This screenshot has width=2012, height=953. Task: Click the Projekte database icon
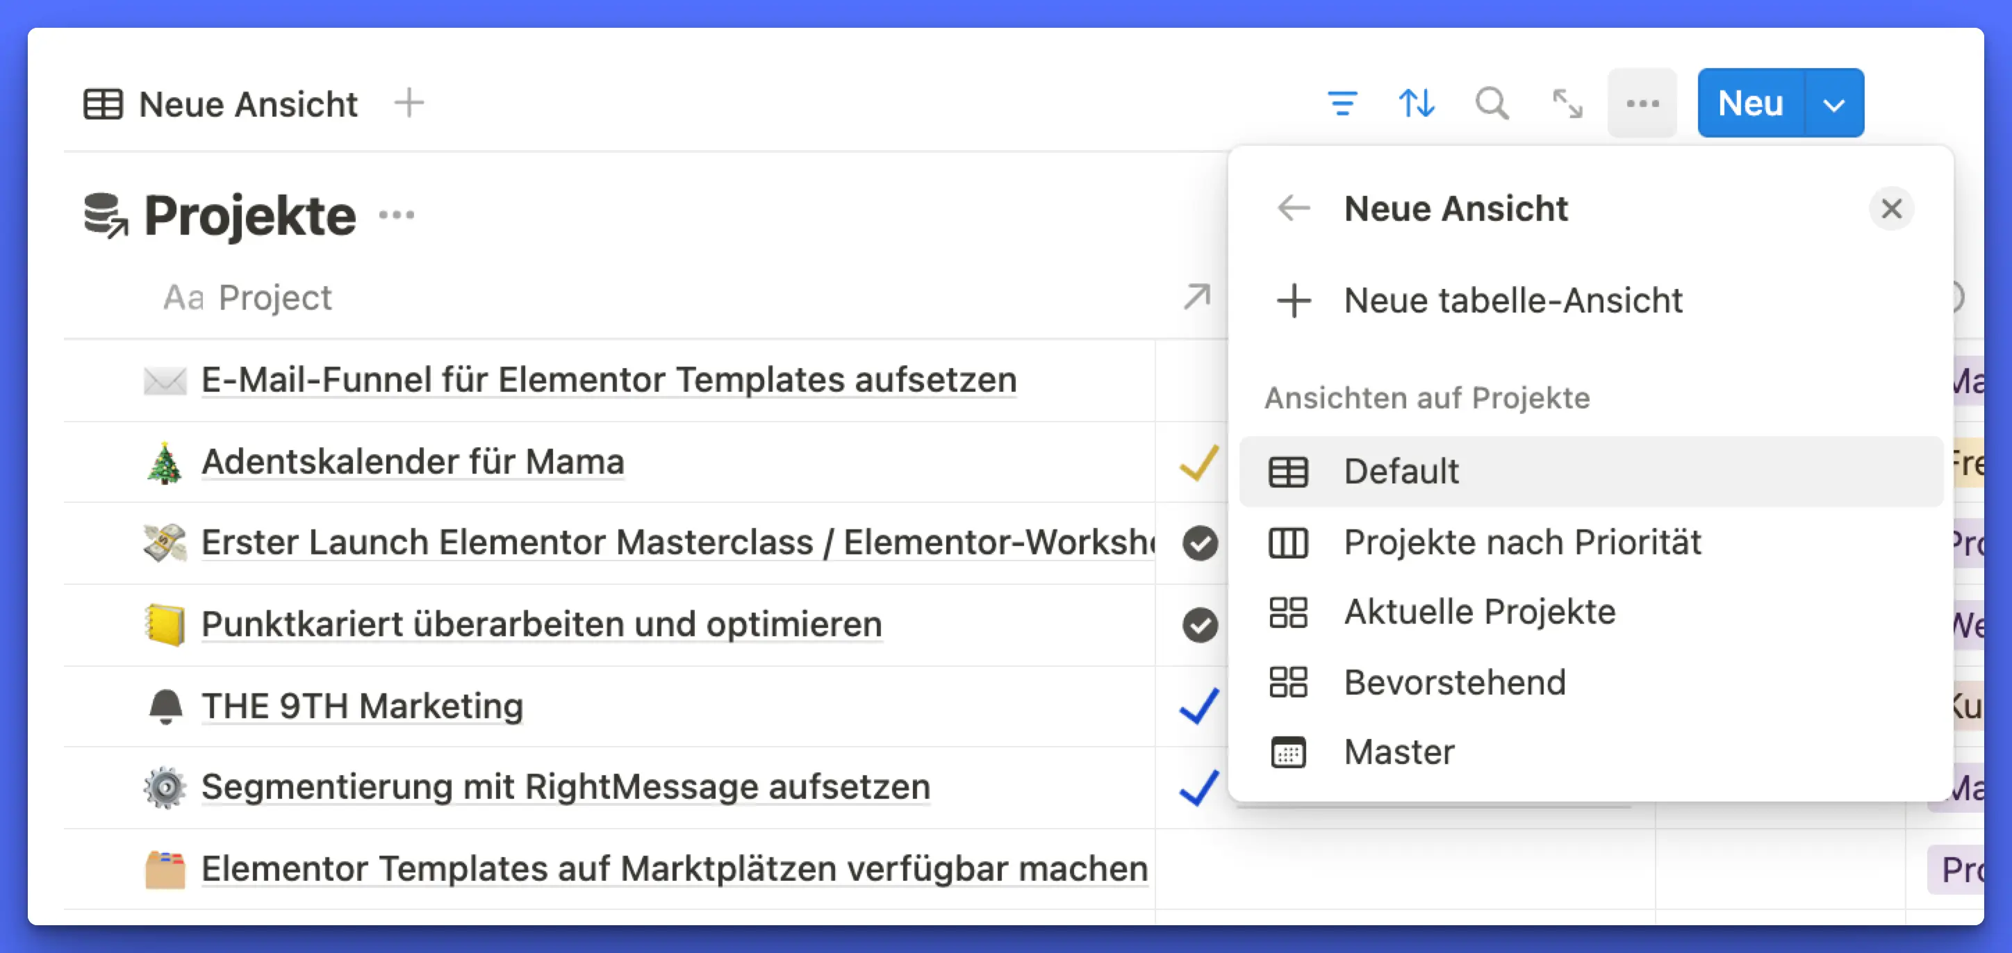coord(106,215)
